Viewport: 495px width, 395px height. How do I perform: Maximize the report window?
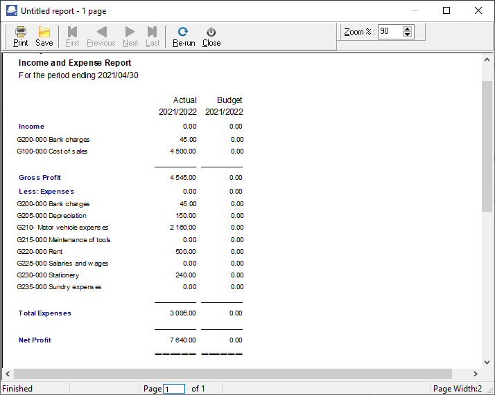coord(446,10)
